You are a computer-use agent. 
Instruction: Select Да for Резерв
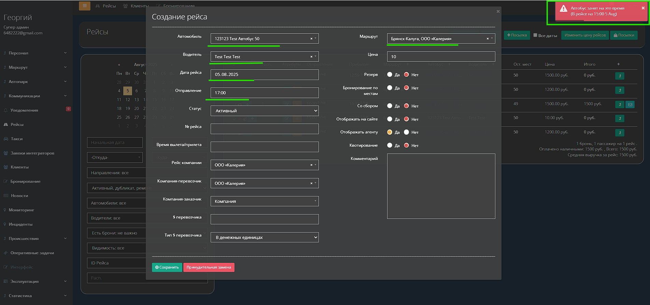390,75
